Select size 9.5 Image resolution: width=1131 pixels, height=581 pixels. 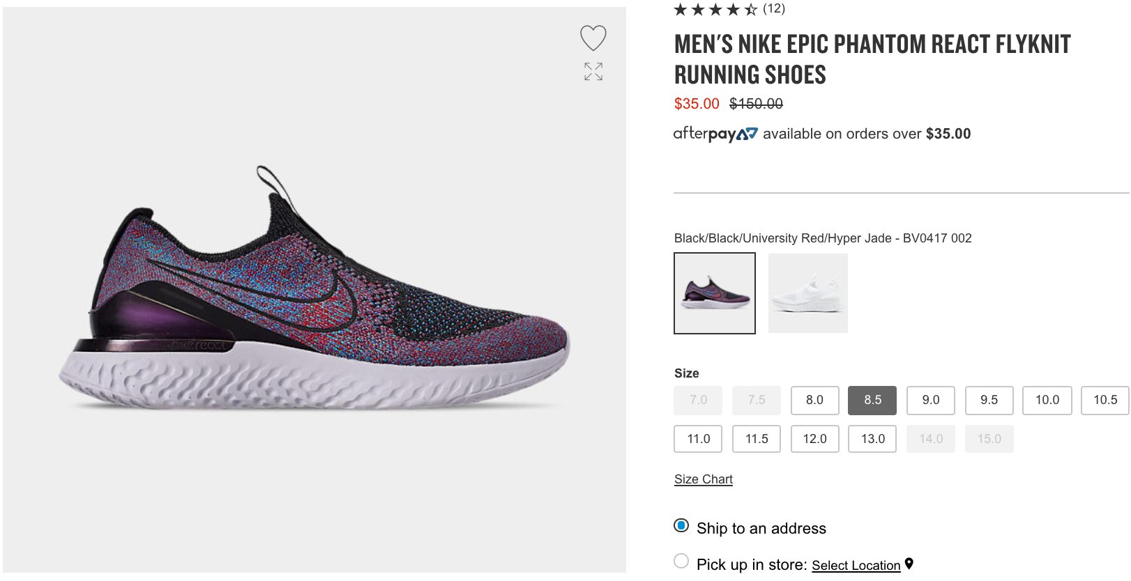(989, 400)
